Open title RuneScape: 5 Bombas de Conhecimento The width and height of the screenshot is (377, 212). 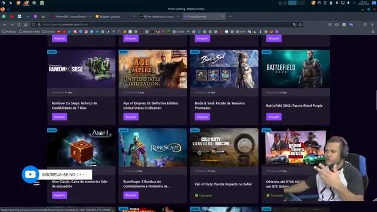click(x=147, y=184)
